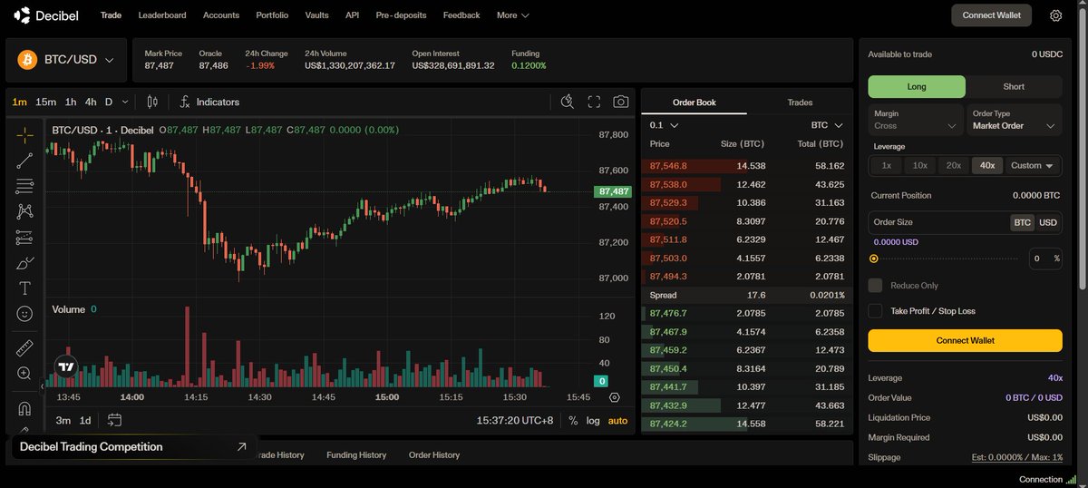Select the Short position toggle
Screen dimensions: 1088x488
(x=1014, y=86)
